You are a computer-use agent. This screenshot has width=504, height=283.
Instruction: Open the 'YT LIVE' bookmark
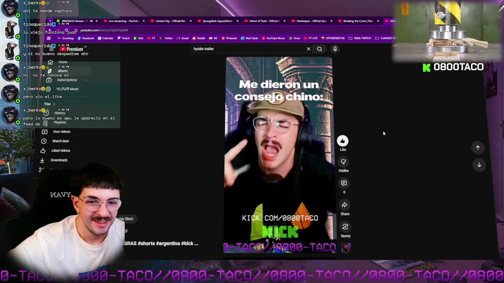311,38
